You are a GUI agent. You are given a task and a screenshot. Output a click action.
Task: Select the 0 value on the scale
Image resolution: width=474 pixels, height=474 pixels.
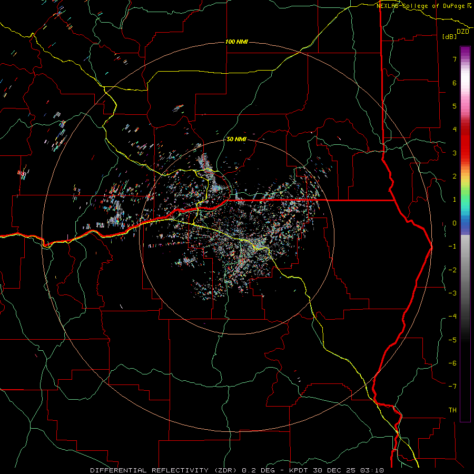click(455, 223)
